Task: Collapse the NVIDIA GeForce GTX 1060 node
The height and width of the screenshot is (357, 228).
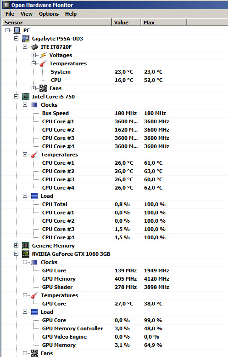Action: (16, 254)
